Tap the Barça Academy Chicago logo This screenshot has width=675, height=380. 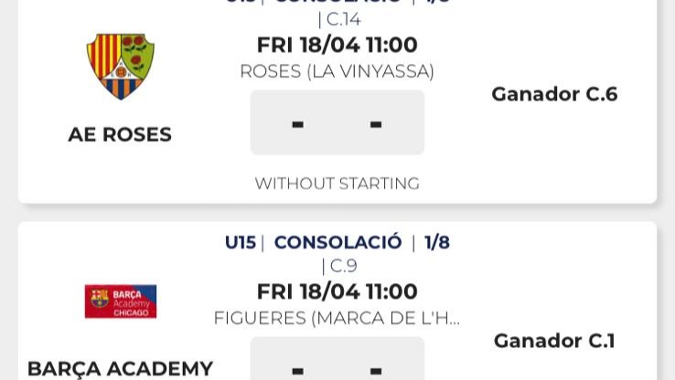click(x=121, y=301)
